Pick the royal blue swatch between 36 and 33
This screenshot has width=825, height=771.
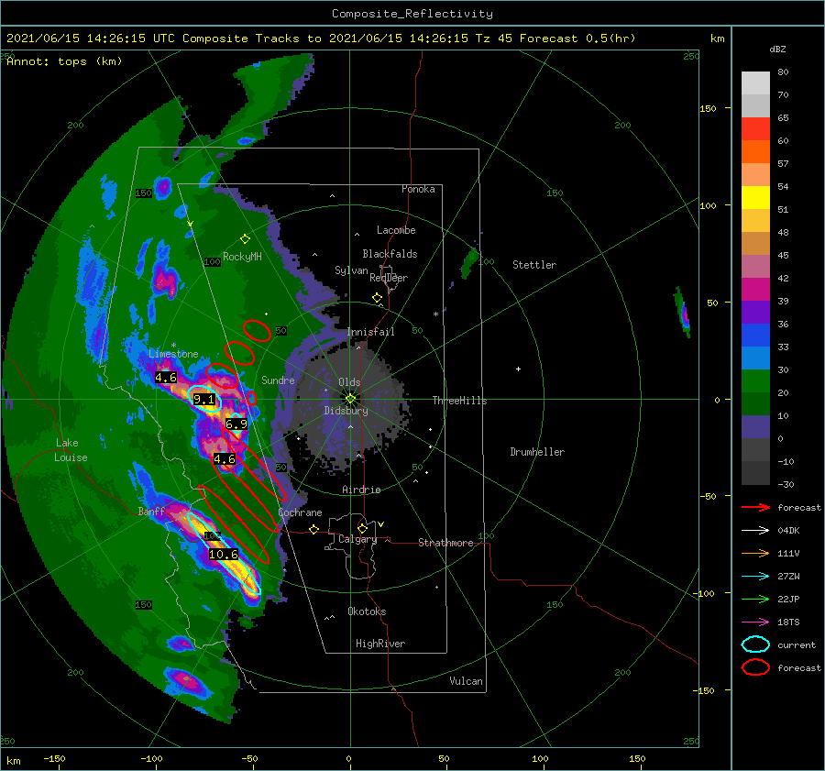tap(755, 336)
